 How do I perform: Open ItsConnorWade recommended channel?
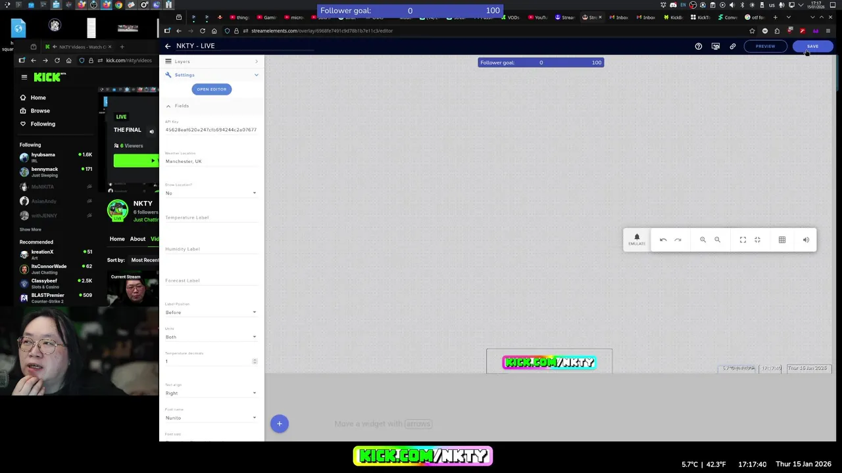(x=56, y=269)
